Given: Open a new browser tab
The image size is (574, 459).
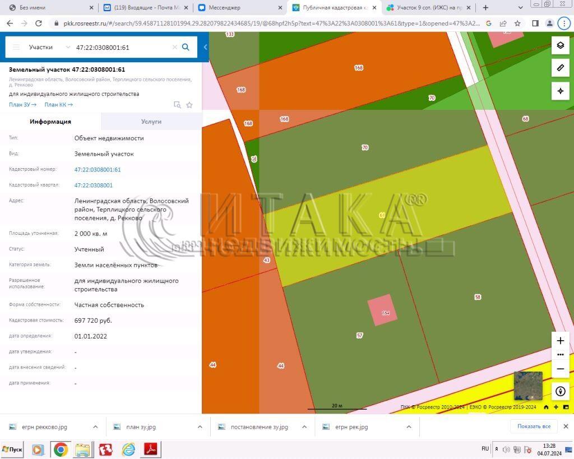Looking at the screenshot, I should point(485,7).
